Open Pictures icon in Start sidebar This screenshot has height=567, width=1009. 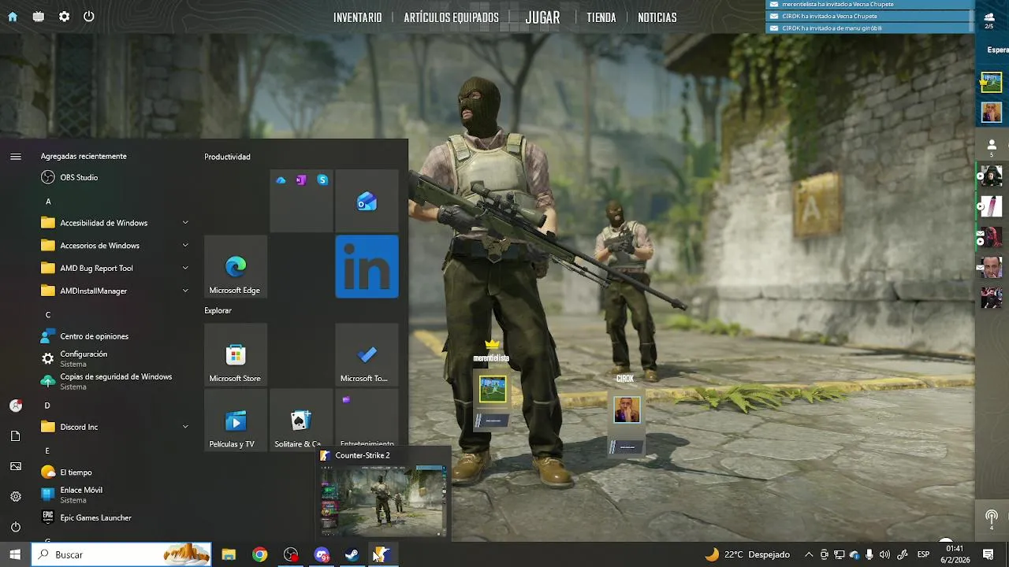[x=16, y=466]
